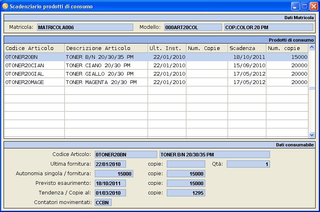Close the Scadenziario prodotti di consumo window

click(314, 6)
